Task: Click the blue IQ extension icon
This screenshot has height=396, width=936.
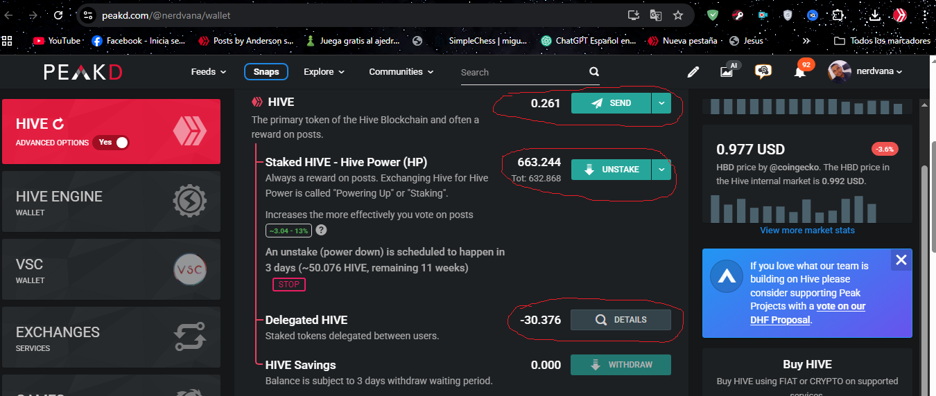Action: pyautogui.click(x=813, y=15)
